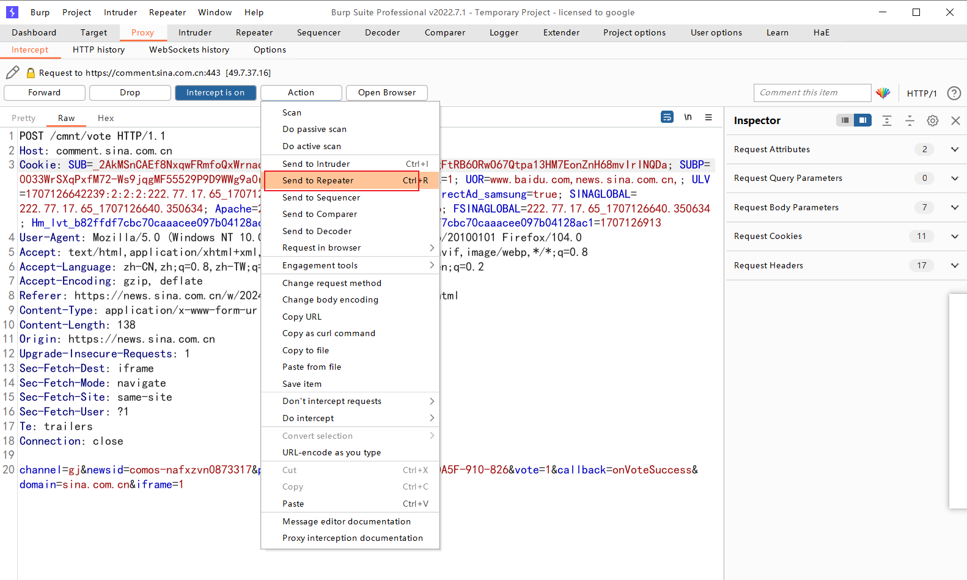Switch editor to Hex view

click(x=106, y=119)
